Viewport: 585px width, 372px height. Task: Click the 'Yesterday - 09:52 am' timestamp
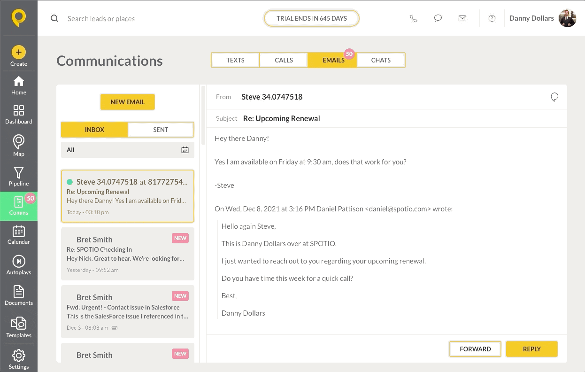(92, 270)
